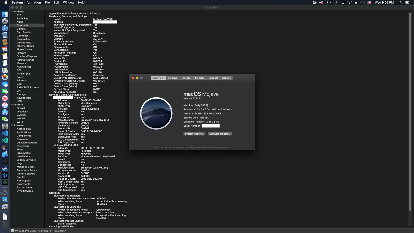Open the Window menu

click(x=68, y=3)
